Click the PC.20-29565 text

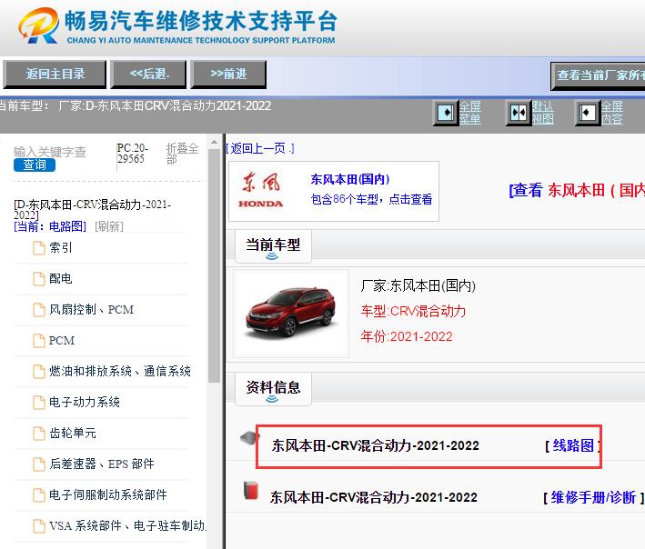point(133,154)
